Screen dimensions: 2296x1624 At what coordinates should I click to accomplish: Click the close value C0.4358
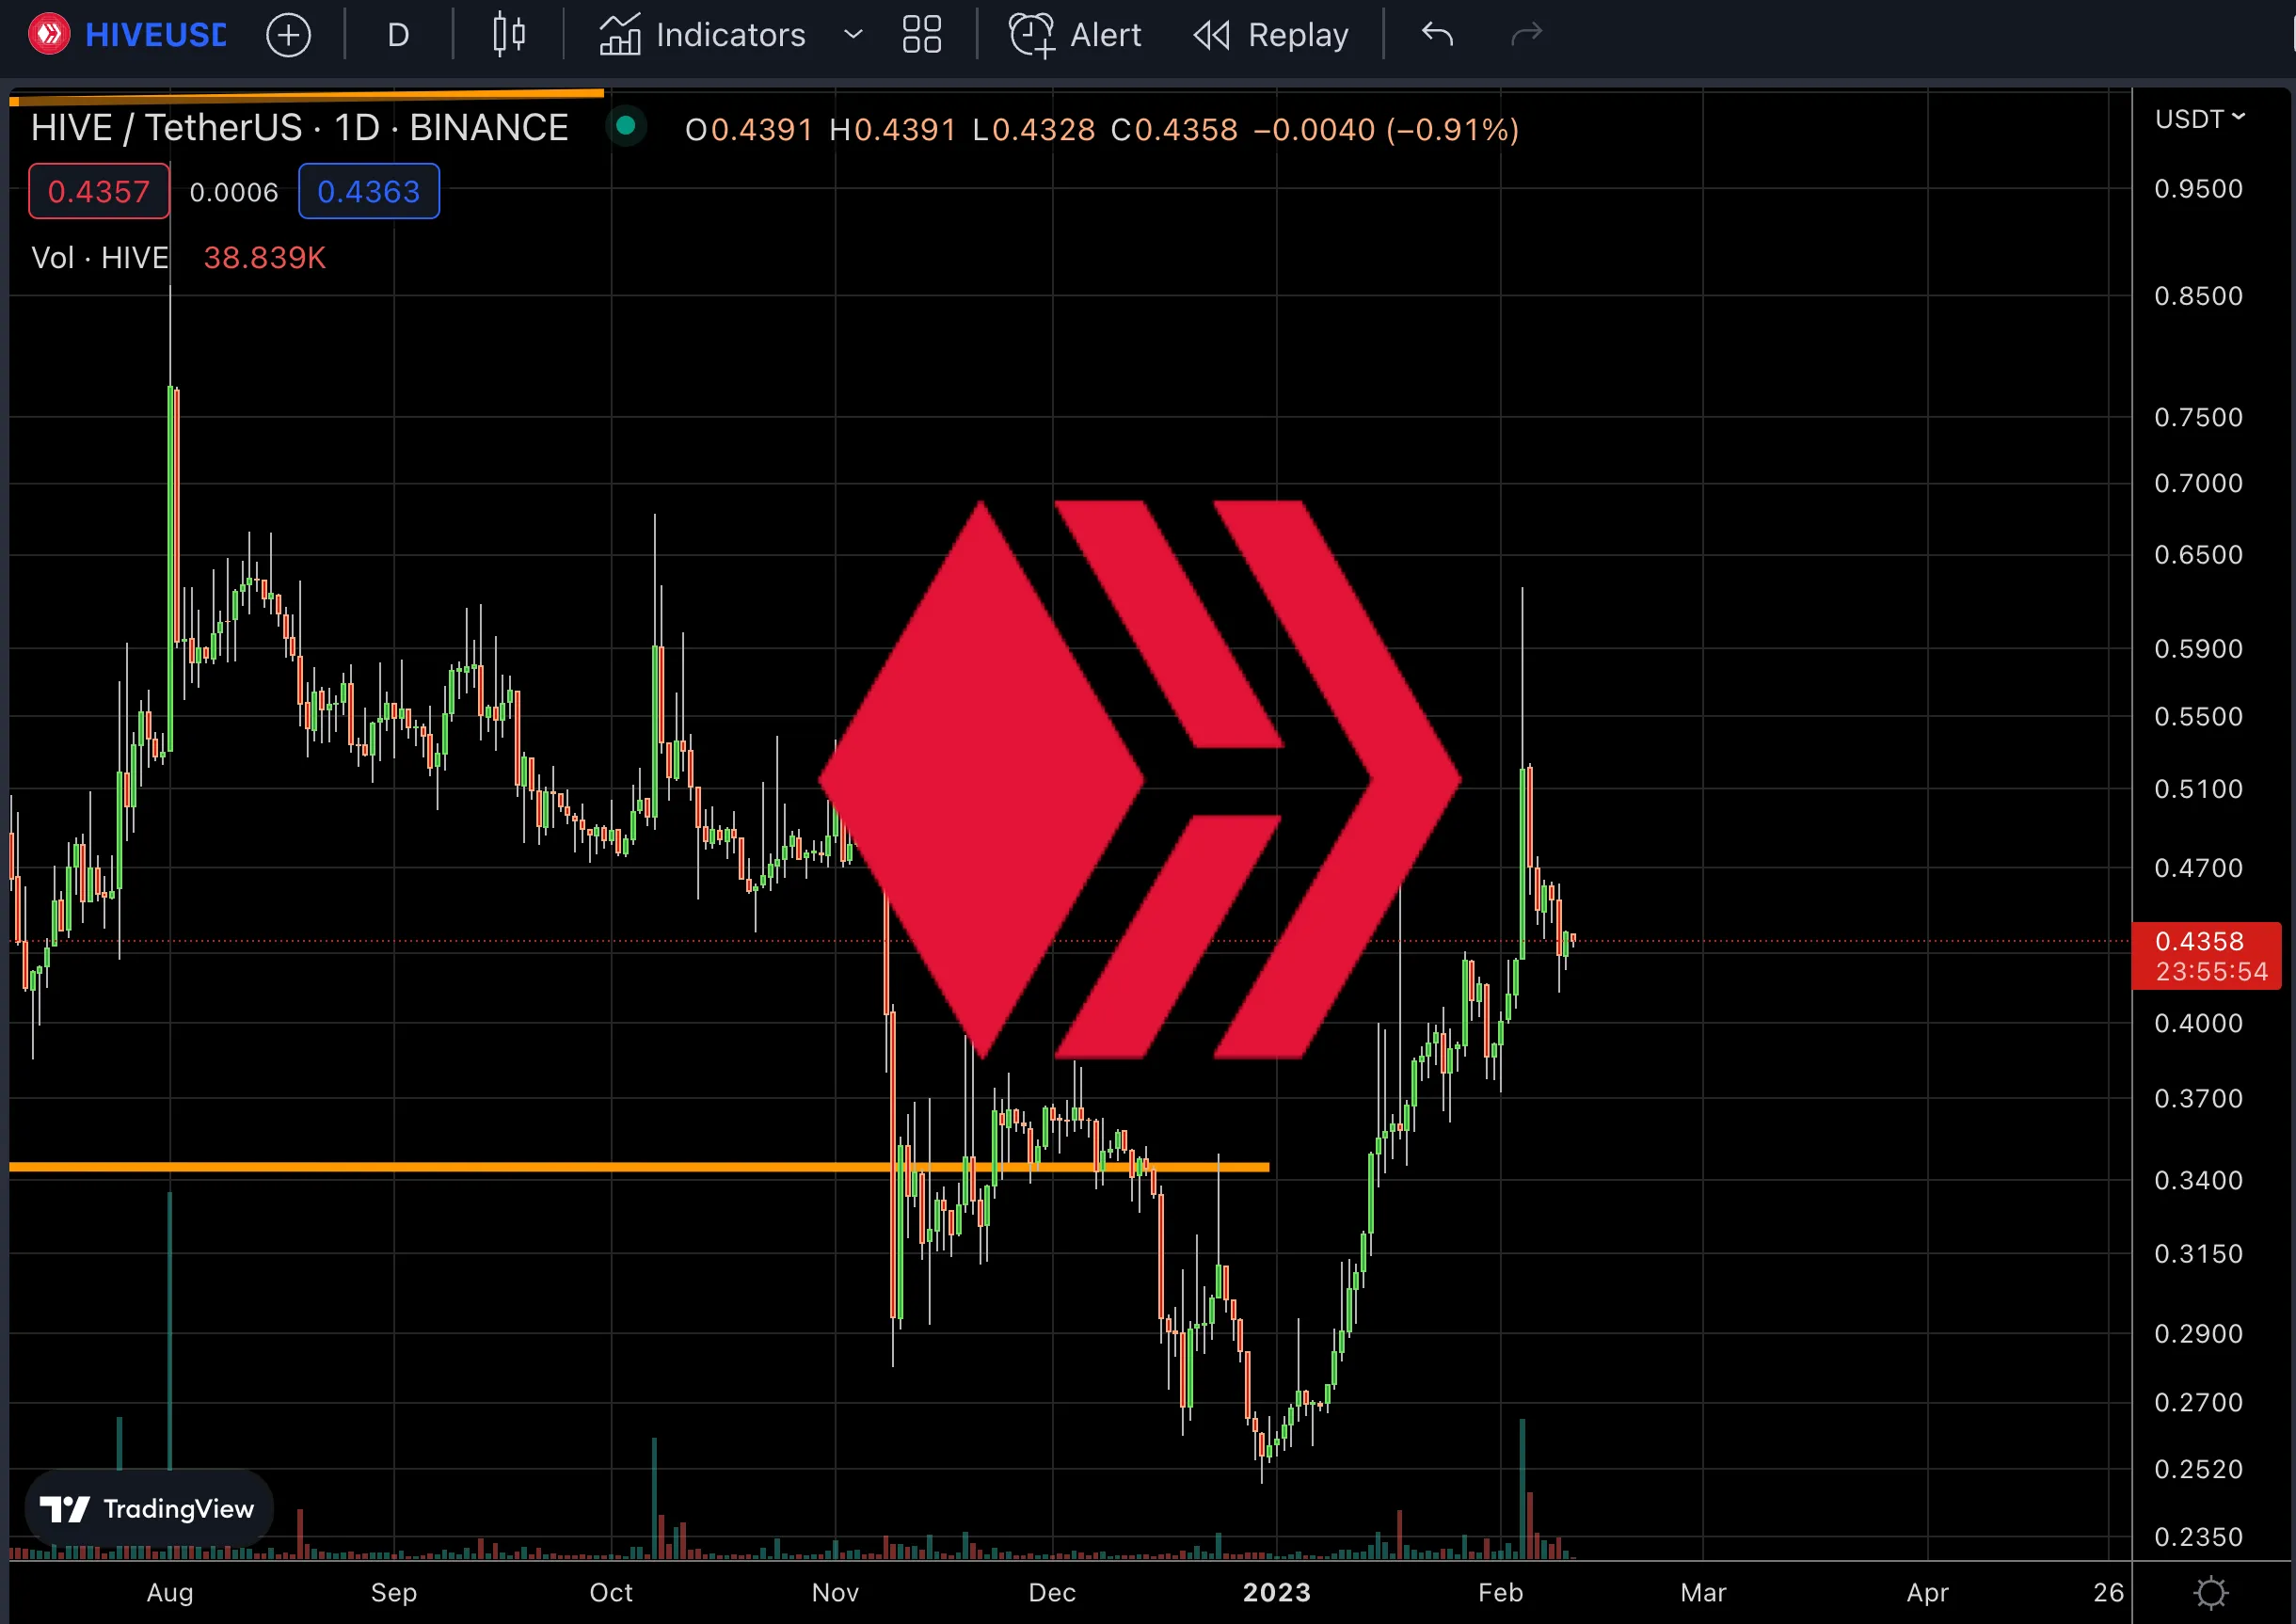1174,130
